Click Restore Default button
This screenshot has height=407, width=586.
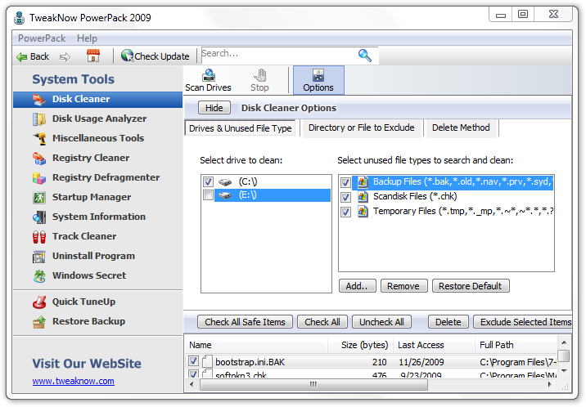click(x=470, y=286)
